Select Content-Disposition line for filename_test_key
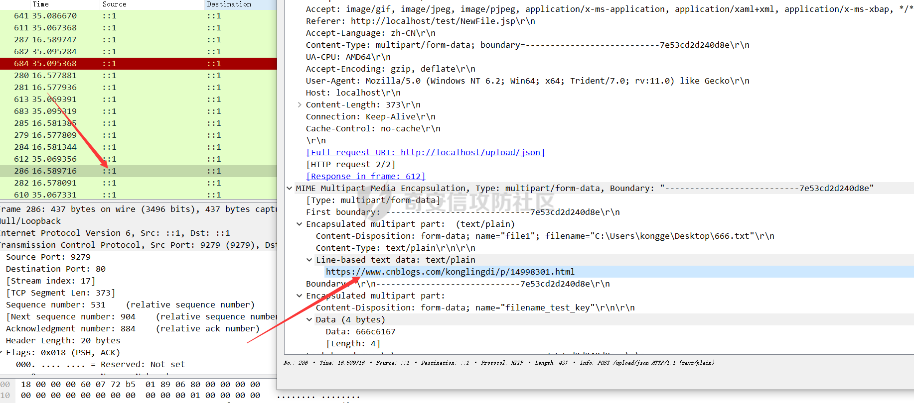The height and width of the screenshot is (403, 914). pos(475,307)
